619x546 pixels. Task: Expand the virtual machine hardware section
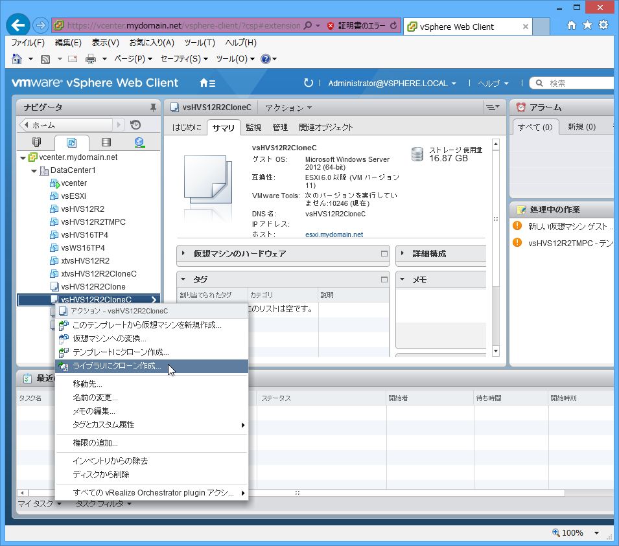pos(183,253)
